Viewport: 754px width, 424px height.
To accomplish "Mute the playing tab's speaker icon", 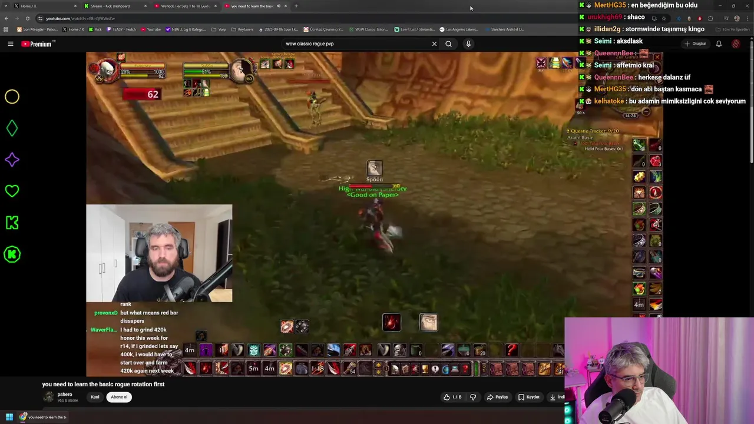I will 279,6.
